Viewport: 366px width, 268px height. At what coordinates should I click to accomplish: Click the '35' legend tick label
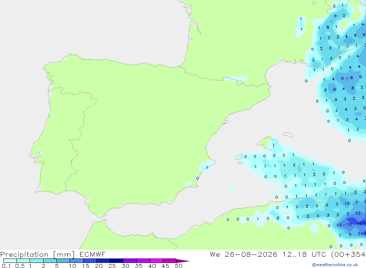(x=139, y=266)
